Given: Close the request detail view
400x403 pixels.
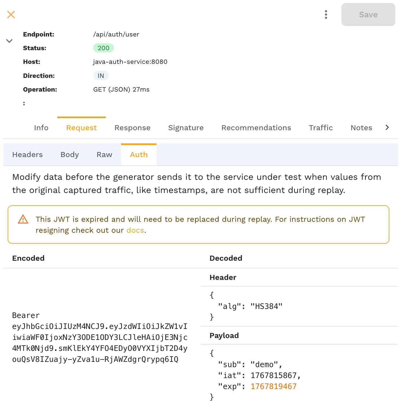Looking at the screenshot, I should tap(11, 15).
